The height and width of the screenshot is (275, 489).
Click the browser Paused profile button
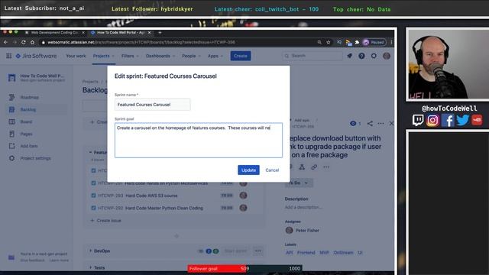374,42
